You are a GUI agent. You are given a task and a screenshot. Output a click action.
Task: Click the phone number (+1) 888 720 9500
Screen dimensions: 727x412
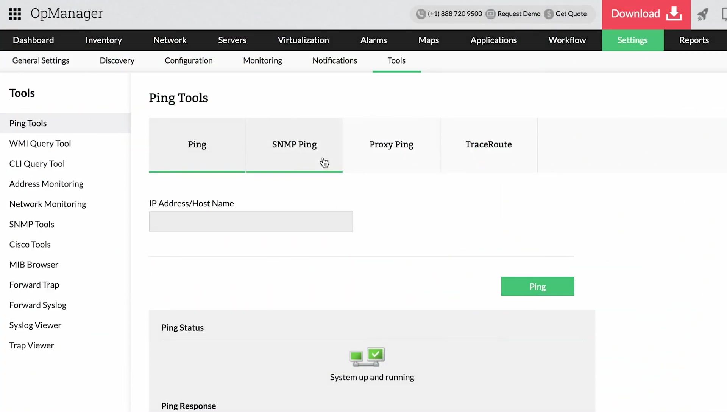coord(455,14)
